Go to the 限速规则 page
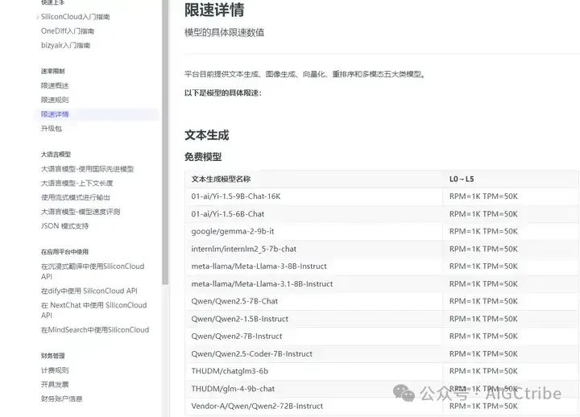Viewport: 580px width, 417px height. pos(55,100)
